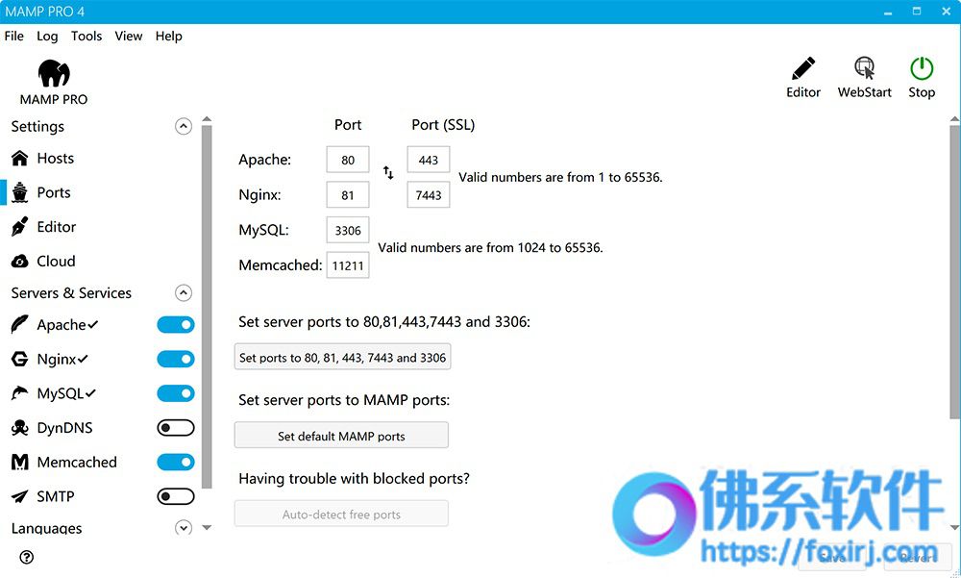Select the Hosts house icon
Image resolution: width=961 pixels, height=578 pixels.
tap(19, 159)
